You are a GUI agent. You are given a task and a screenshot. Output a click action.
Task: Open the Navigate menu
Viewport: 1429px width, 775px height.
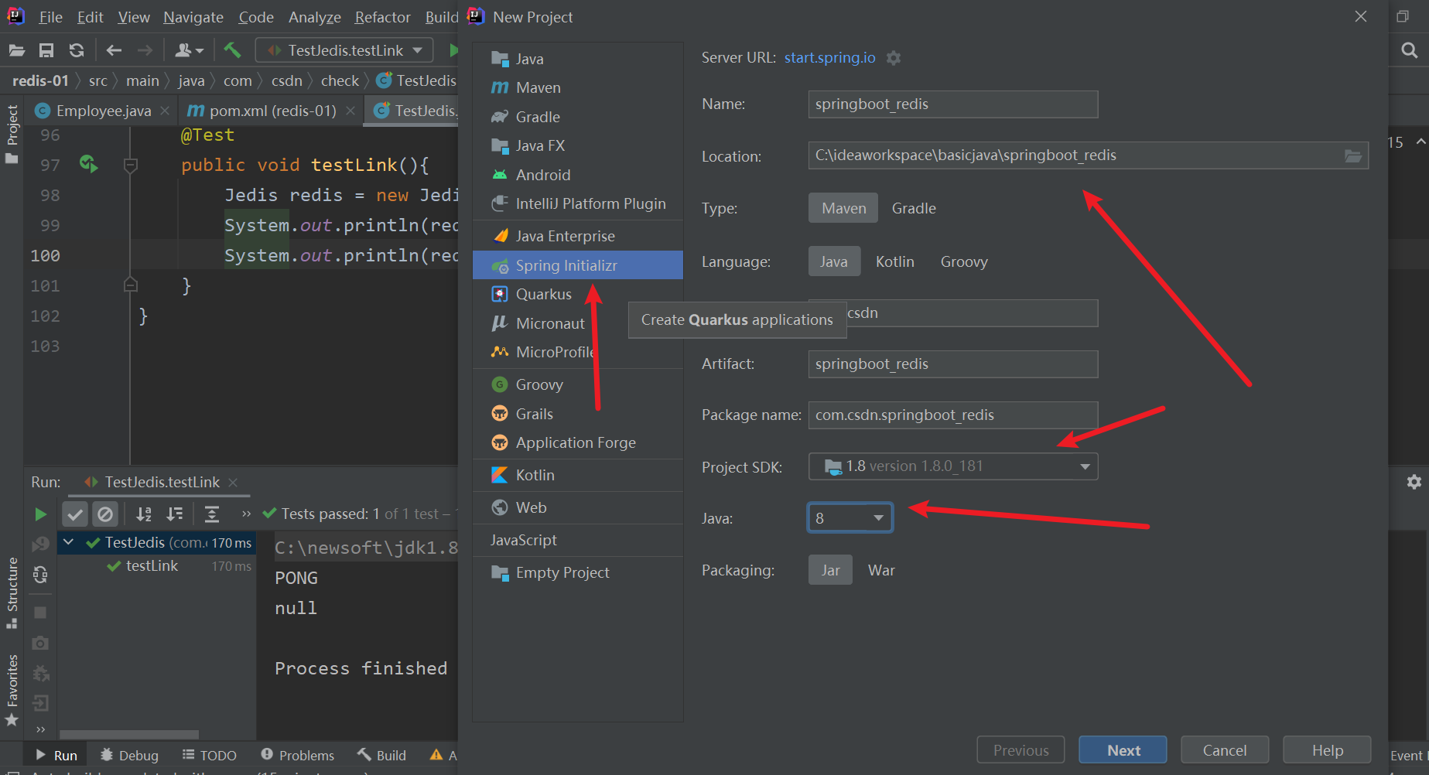click(x=193, y=17)
